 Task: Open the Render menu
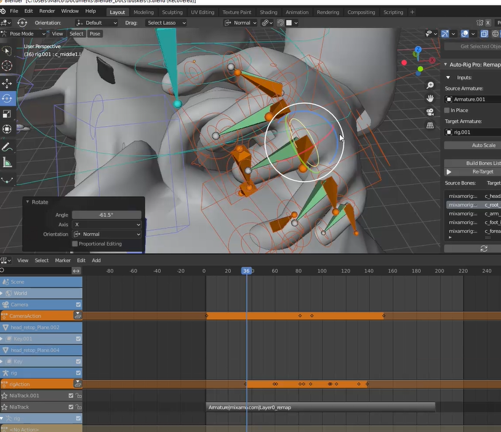47,10
